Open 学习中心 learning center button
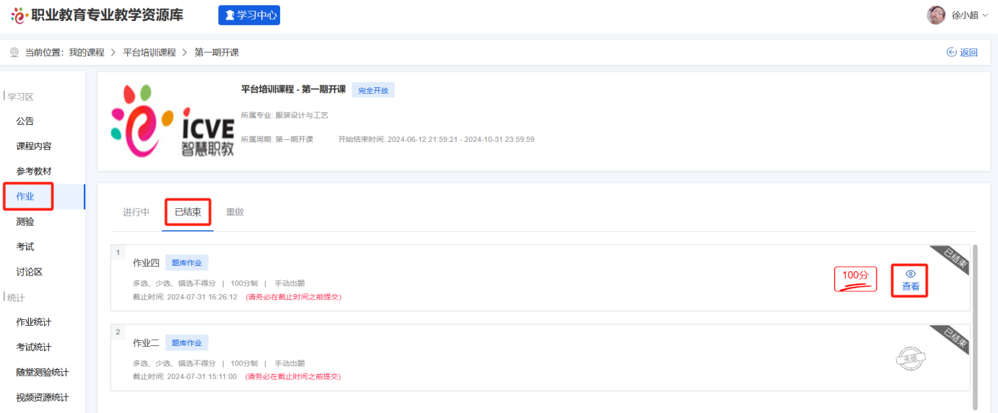This screenshot has height=413, width=998. click(249, 14)
